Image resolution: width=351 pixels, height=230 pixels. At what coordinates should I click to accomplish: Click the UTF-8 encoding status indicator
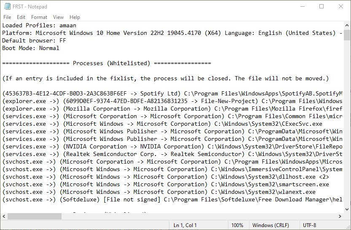[309, 225]
